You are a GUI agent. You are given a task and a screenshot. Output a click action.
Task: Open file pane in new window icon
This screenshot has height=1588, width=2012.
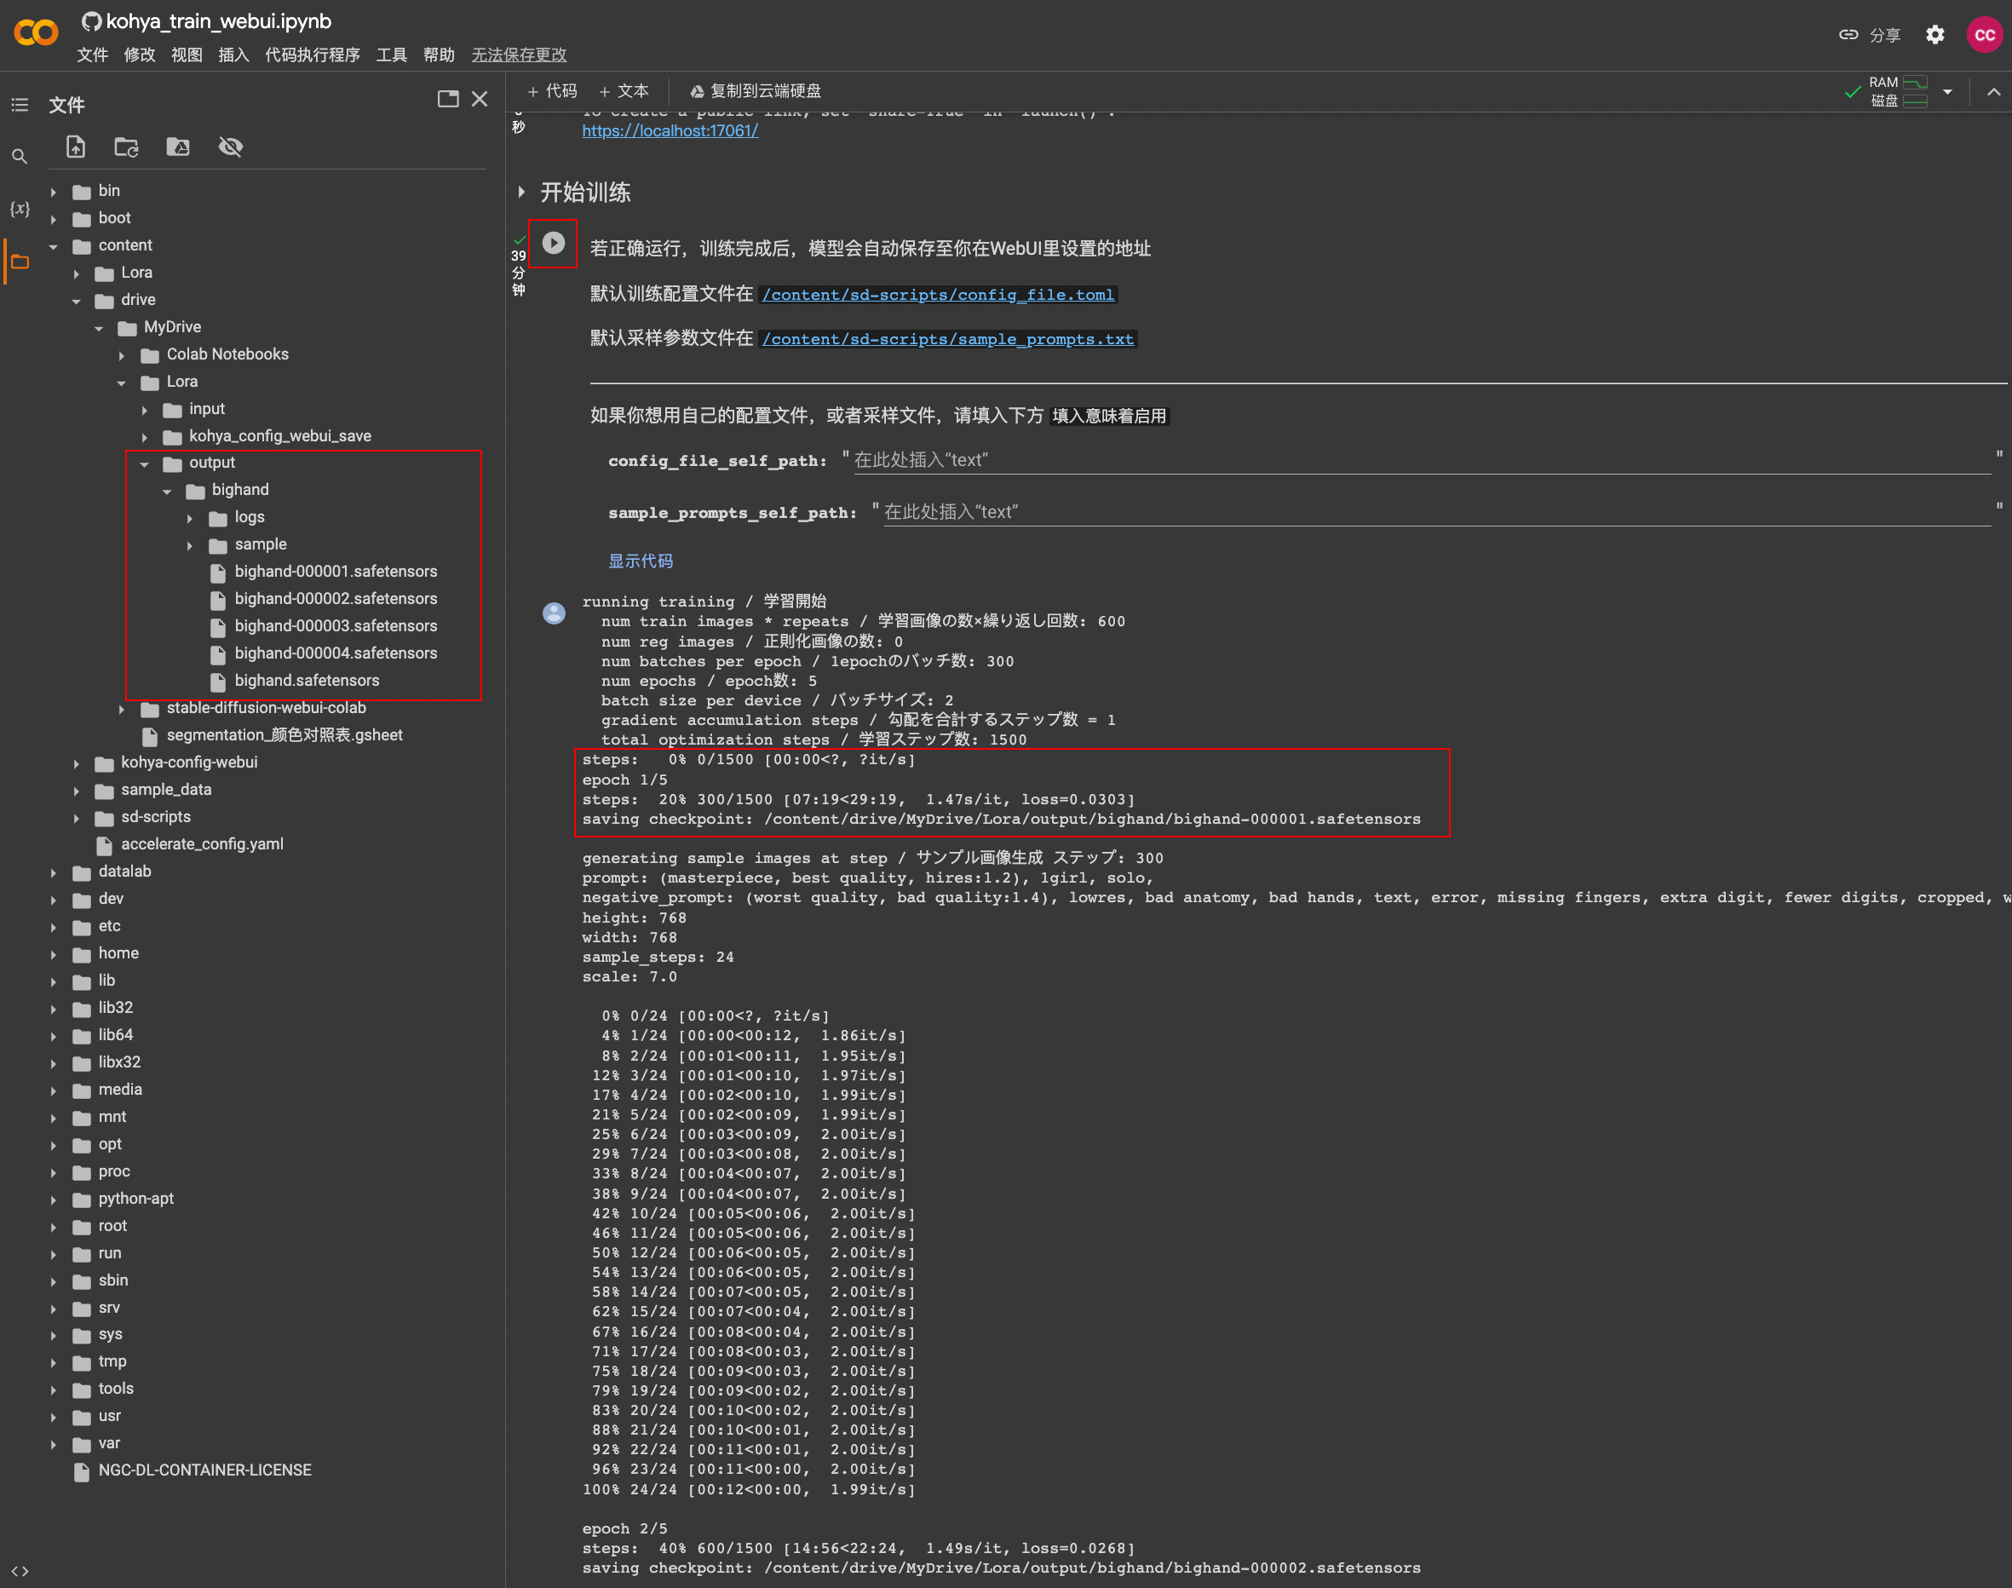[447, 99]
